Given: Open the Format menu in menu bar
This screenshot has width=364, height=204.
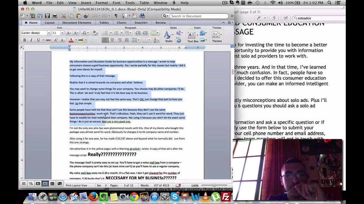Looking at the screenshot, I should tap(102, 3).
